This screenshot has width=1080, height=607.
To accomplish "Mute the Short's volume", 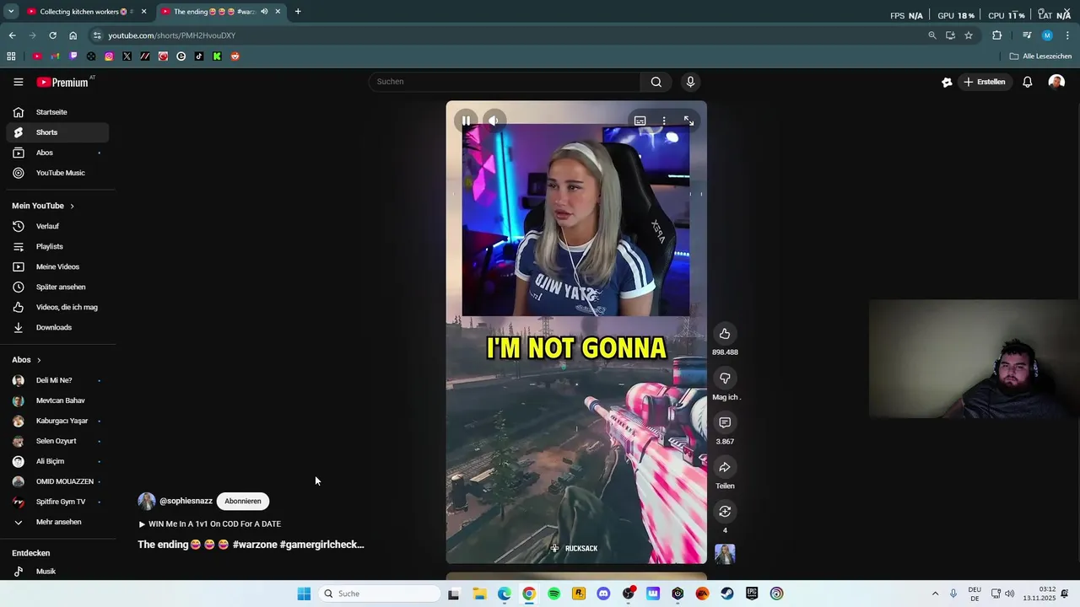I will (494, 121).
